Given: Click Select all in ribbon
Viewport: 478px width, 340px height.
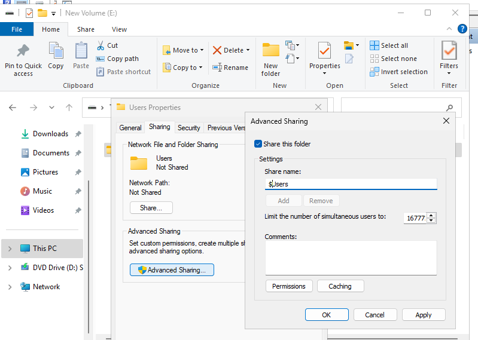Looking at the screenshot, I should pos(389,45).
